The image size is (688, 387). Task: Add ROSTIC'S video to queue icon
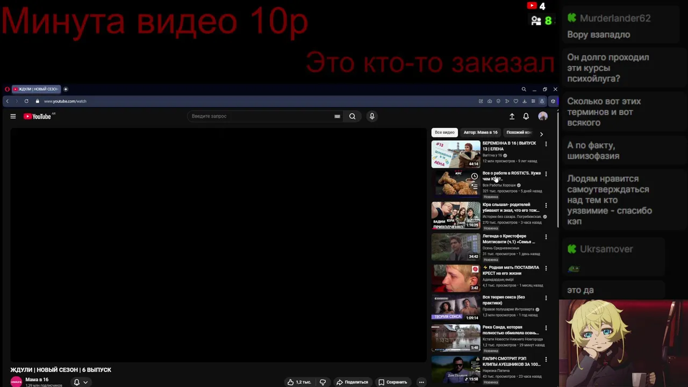click(474, 186)
